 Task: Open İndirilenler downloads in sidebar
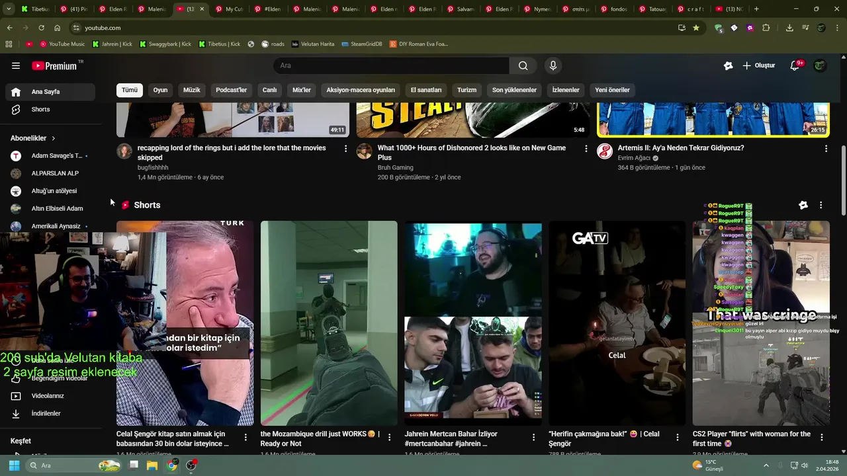tap(50, 413)
